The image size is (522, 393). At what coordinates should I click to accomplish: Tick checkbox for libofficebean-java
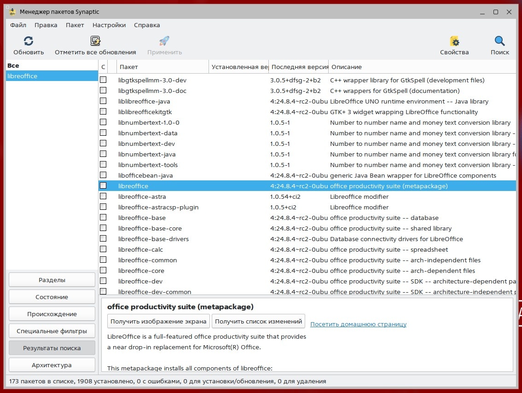pyautogui.click(x=103, y=175)
